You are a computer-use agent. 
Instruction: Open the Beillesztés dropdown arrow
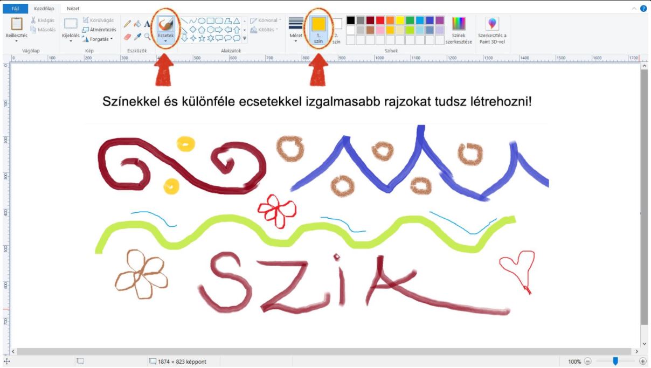point(17,41)
